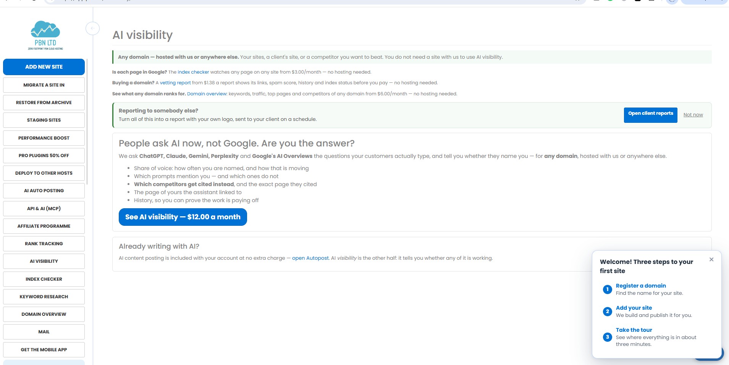The height and width of the screenshot is (365, 729).
Task: Follow the Domain overview text link
Action: 207,94
